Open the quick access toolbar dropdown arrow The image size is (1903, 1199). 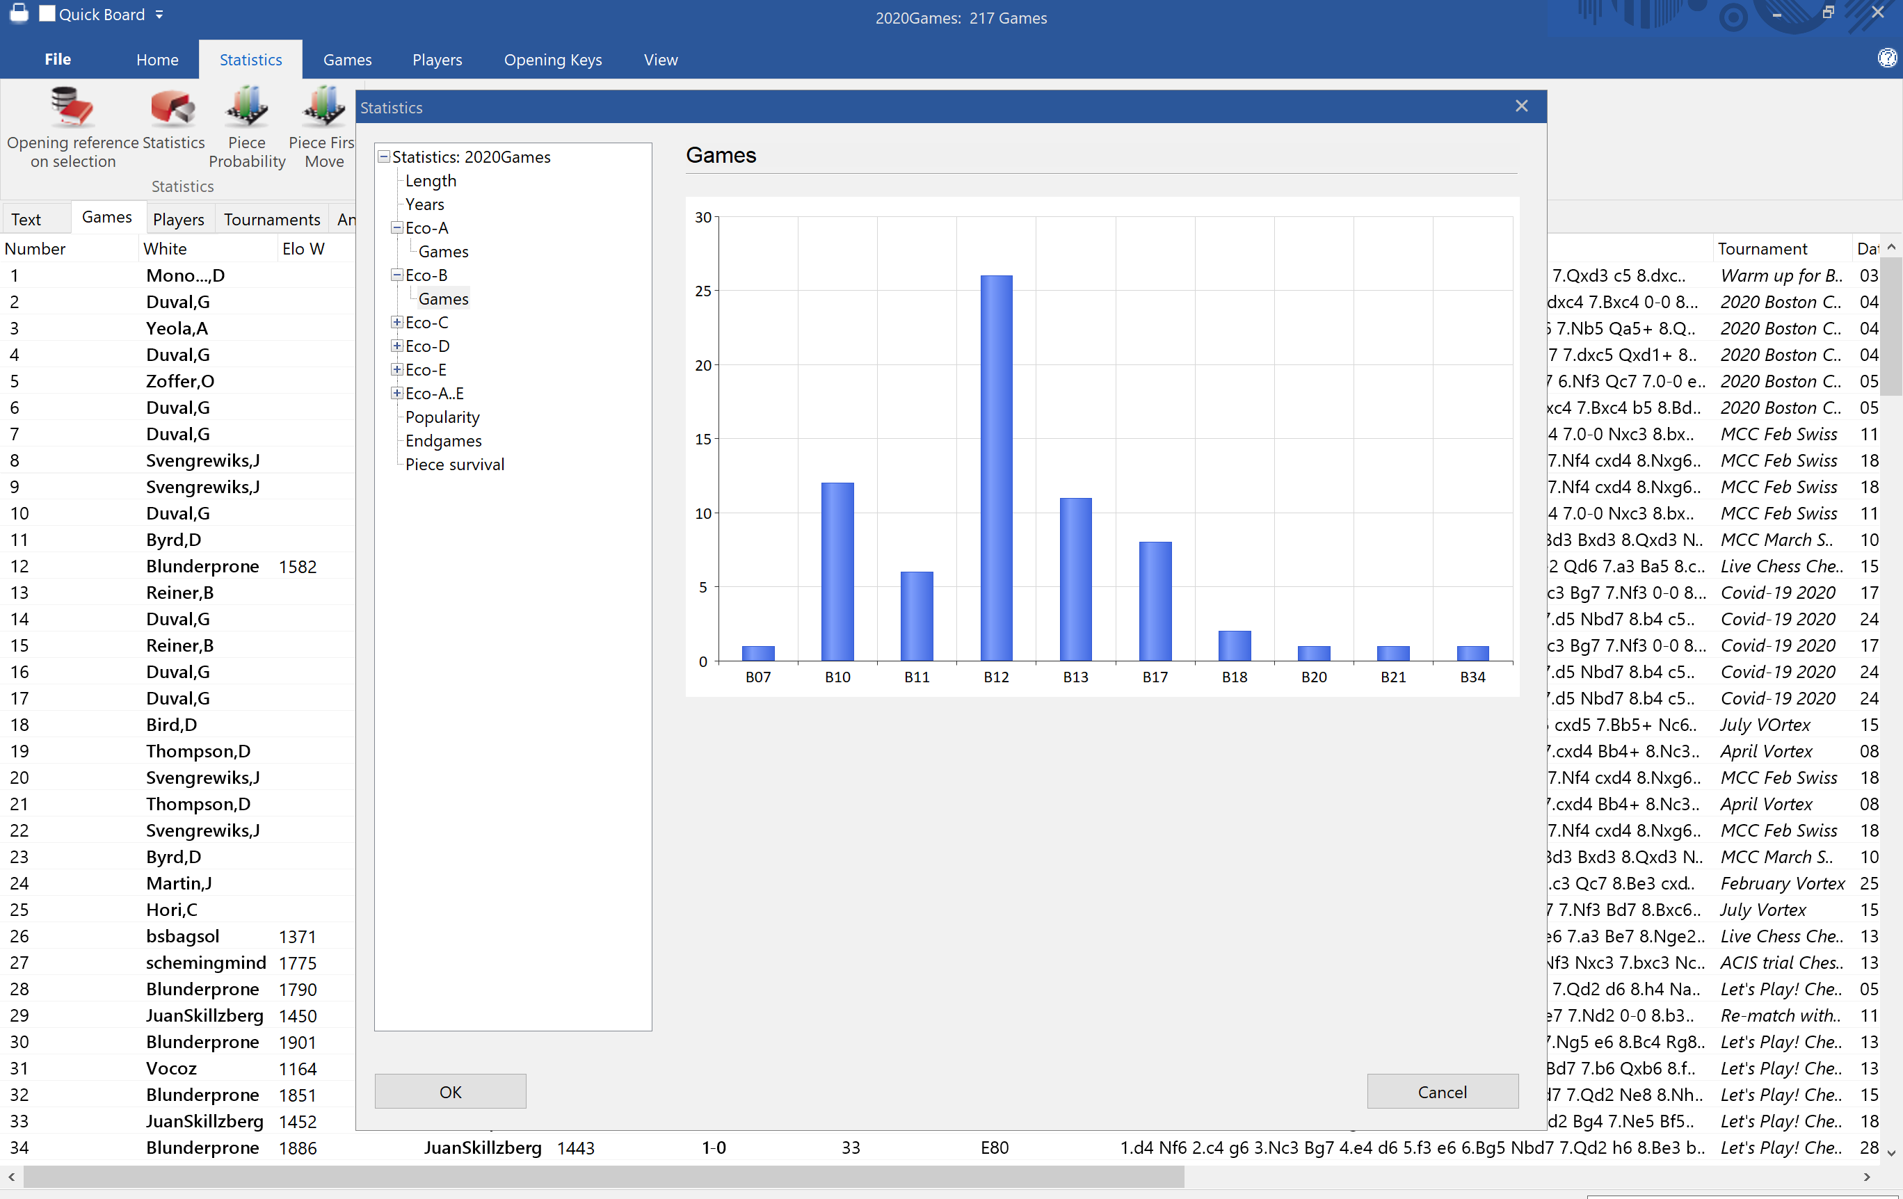(160, 14)
